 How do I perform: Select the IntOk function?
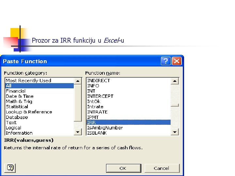coord(129,101)
